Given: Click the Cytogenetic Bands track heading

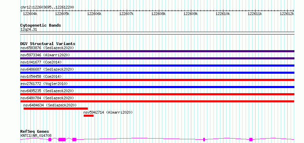Looking at the screenshot, I should point(41,25).
